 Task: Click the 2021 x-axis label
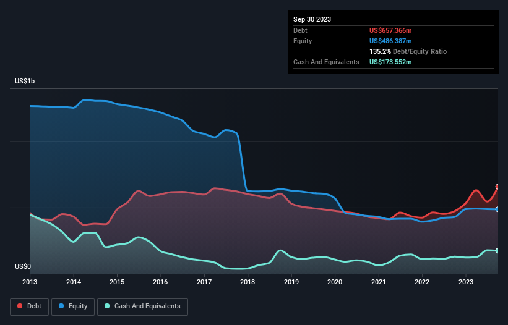[x=379, y=282]
